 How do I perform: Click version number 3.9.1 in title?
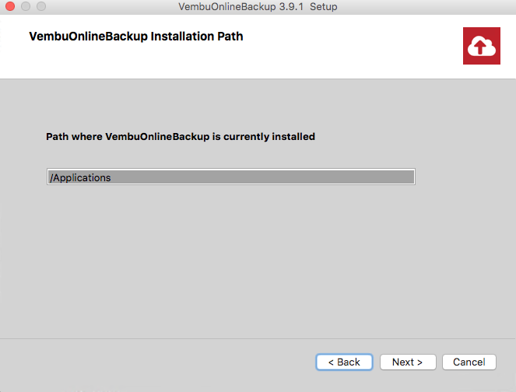pos(291,6)
